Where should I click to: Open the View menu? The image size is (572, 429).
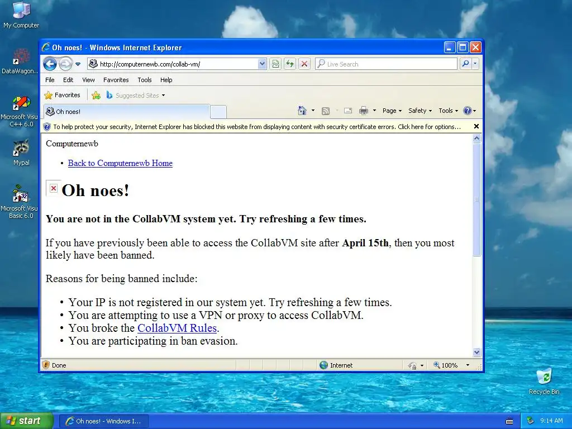pos(88,80)
